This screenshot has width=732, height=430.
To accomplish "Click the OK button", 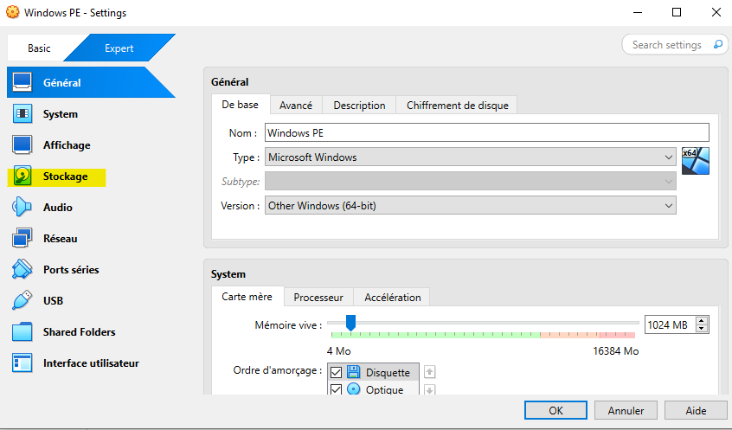I will click(x=555, y=410).
